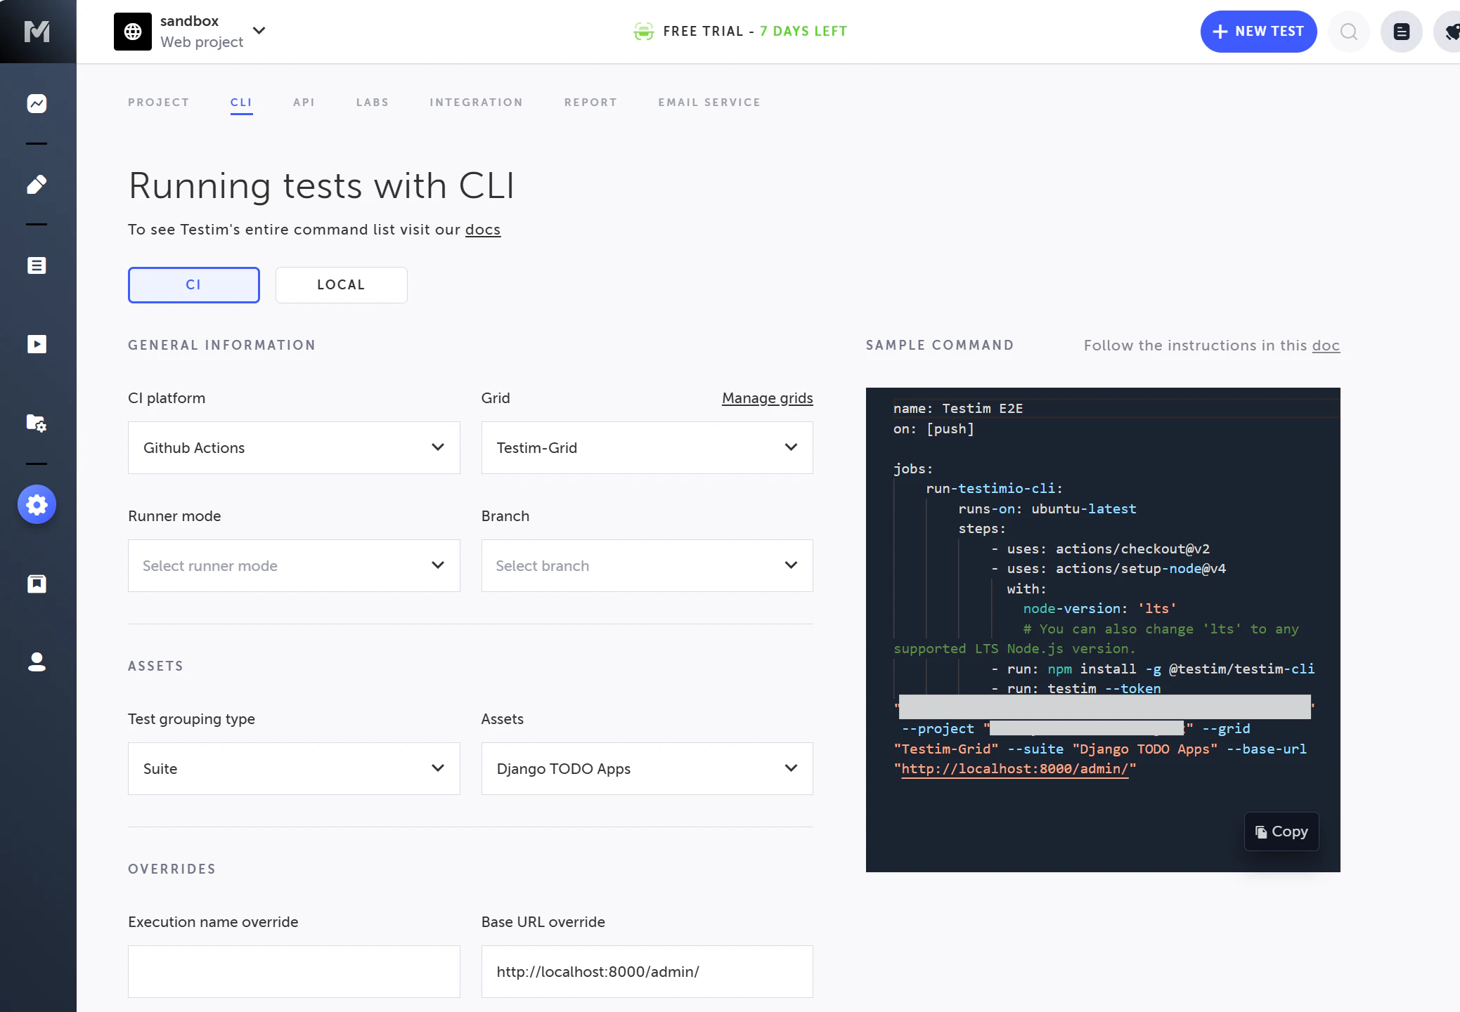1460x1012 pixels.
Task: Switch to the CLI tab
Action: [x=241, y=103]
